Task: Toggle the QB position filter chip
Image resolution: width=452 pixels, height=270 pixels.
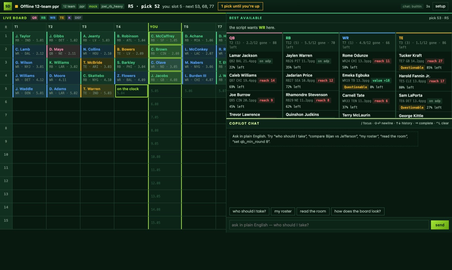Action: 34,18
